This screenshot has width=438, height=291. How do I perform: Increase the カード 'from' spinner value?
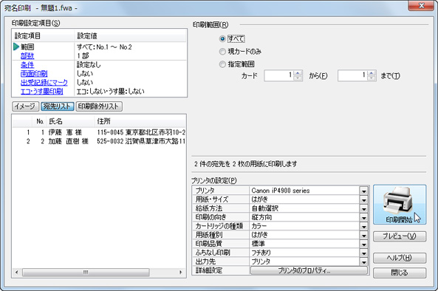298,73
